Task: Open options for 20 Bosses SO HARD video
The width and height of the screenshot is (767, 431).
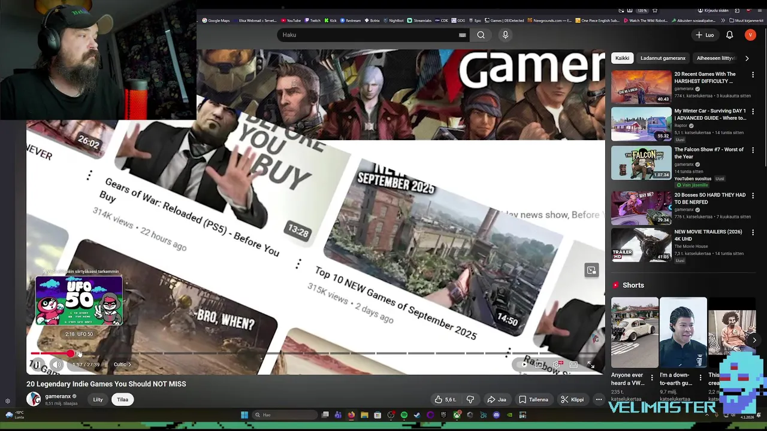Action: pos(753,196)
